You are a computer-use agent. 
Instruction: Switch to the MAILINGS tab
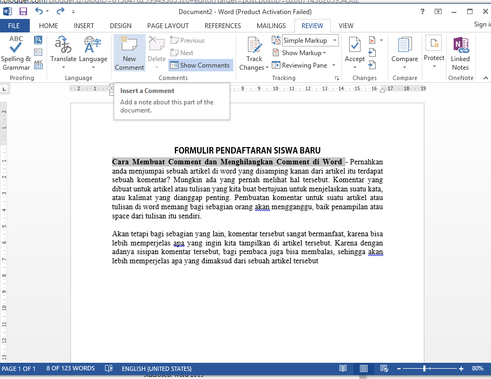pos(271,25)
